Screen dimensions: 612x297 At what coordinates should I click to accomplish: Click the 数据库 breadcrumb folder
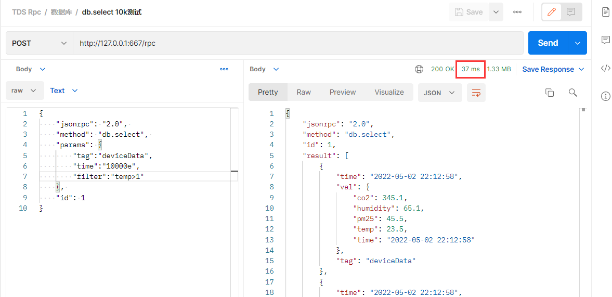[x=61, y=12]
